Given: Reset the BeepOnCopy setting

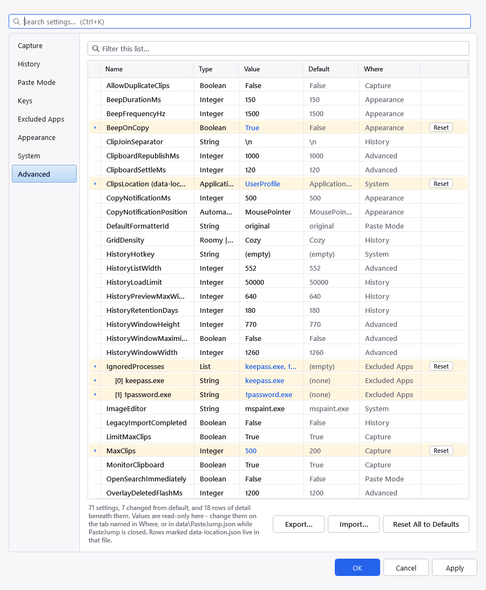Looking at the screenshot, I should 441,128.
